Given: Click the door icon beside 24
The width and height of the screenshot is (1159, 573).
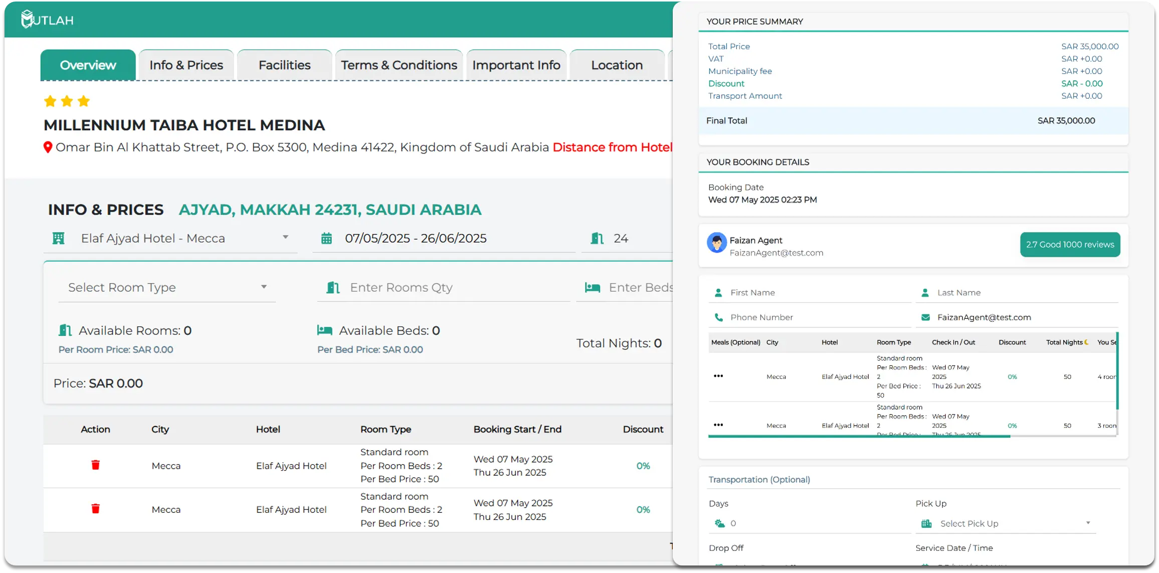Looking at the screenshot, I should point(597,239).
